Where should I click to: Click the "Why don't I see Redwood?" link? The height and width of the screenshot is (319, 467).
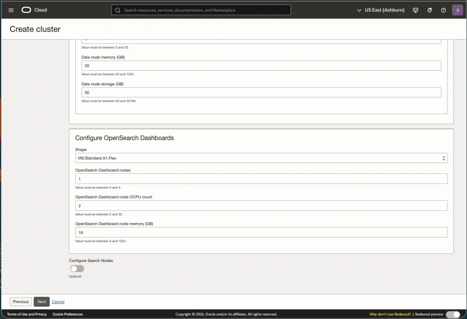pos(390,314)
